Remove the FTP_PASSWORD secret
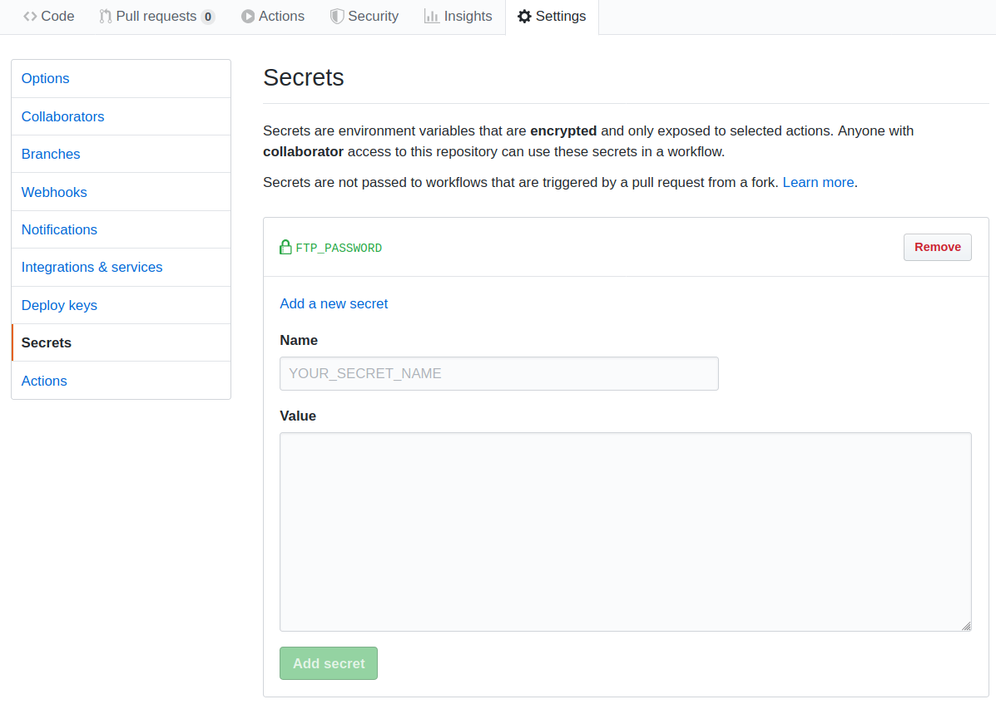 pos(937,247)
